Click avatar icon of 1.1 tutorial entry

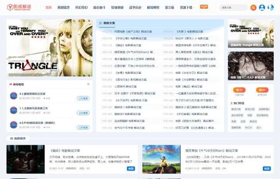coord(14,110)
